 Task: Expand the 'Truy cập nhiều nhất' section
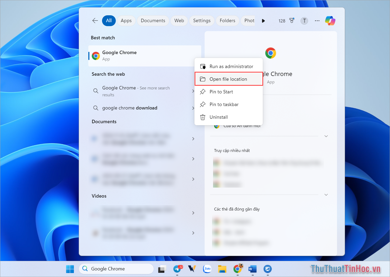tap(326, 136)
